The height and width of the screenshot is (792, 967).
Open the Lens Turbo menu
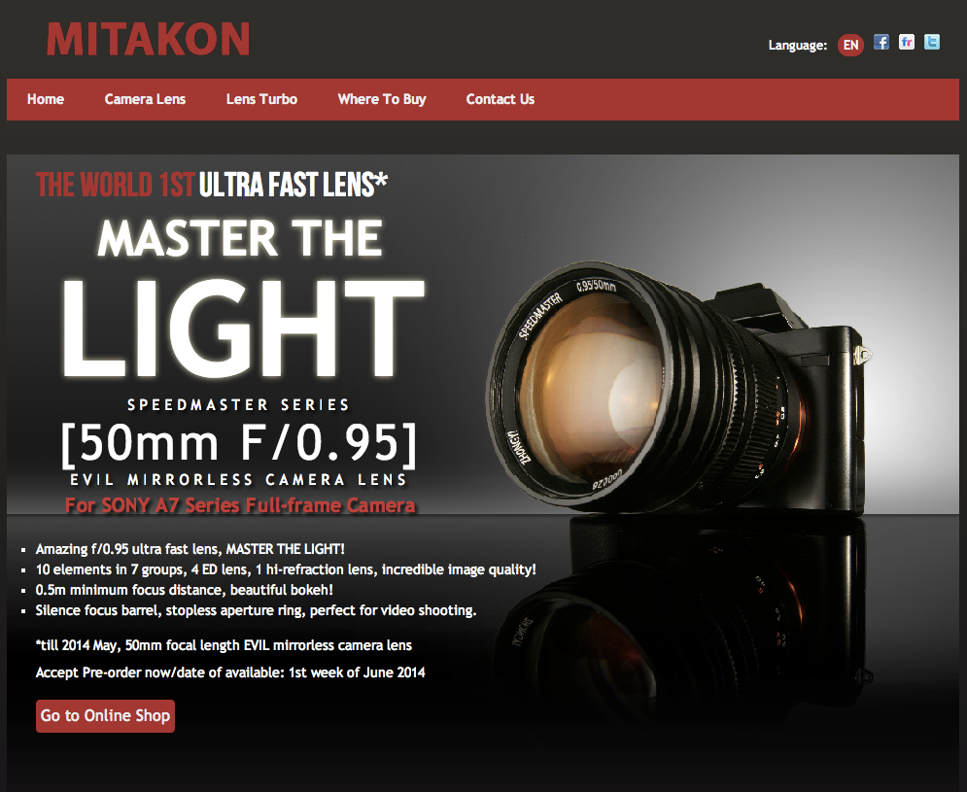click(x=261, y=99)
